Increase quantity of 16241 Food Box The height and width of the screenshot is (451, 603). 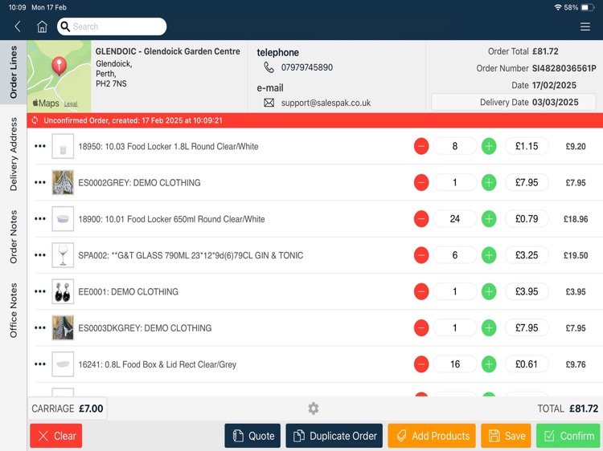pos(489,364)
